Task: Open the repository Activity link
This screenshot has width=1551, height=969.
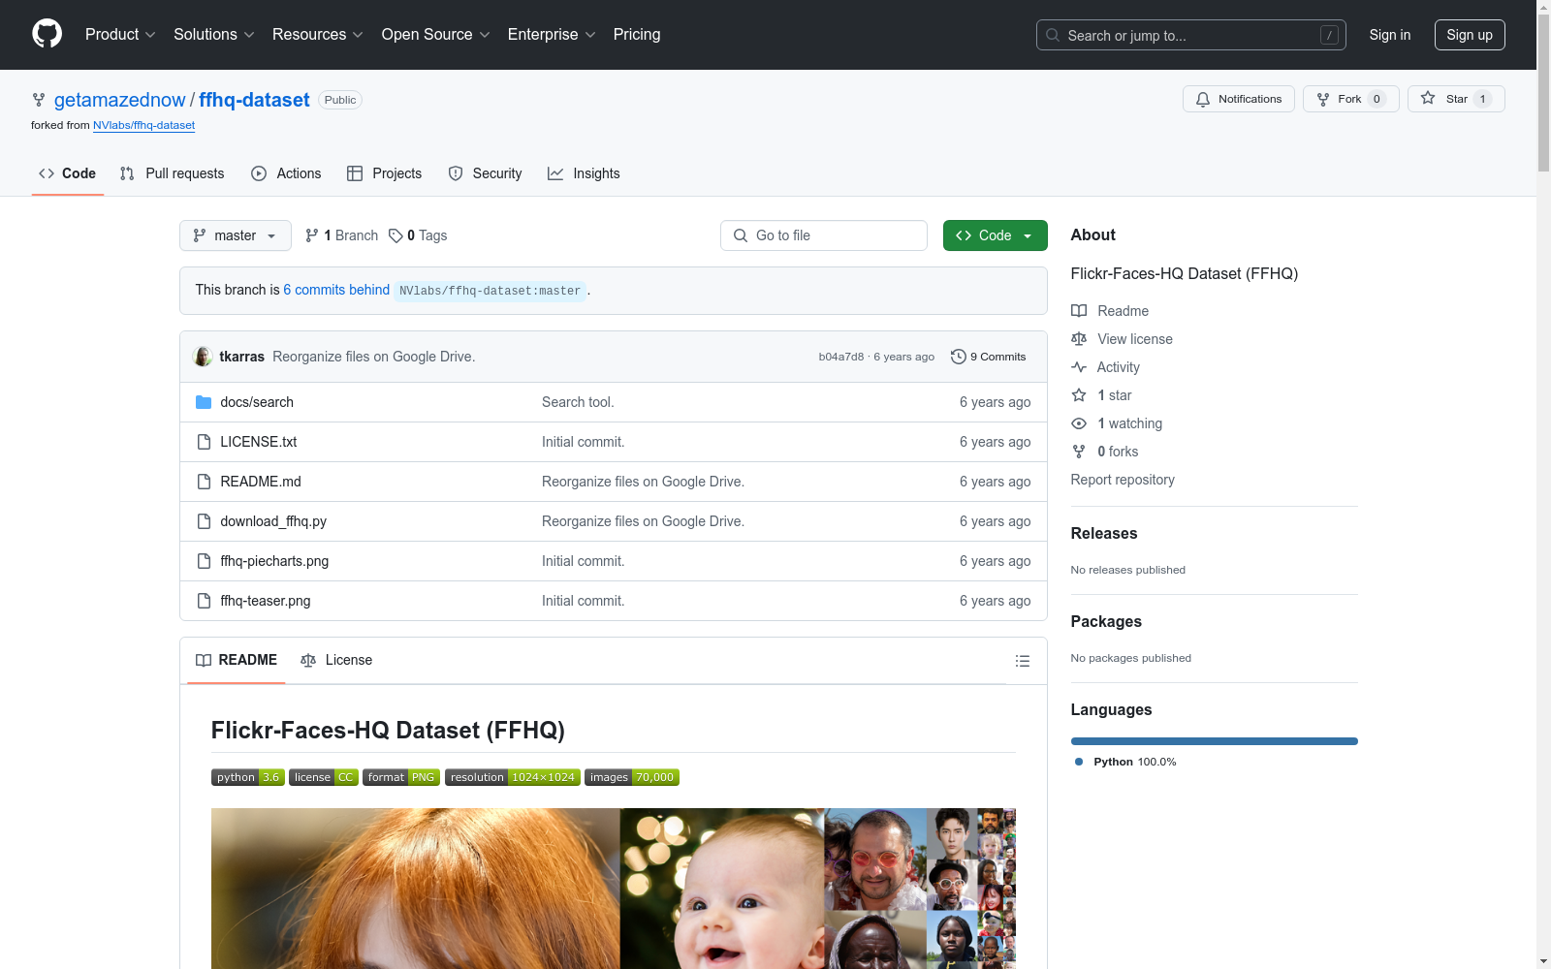Action: point(1106,367)
